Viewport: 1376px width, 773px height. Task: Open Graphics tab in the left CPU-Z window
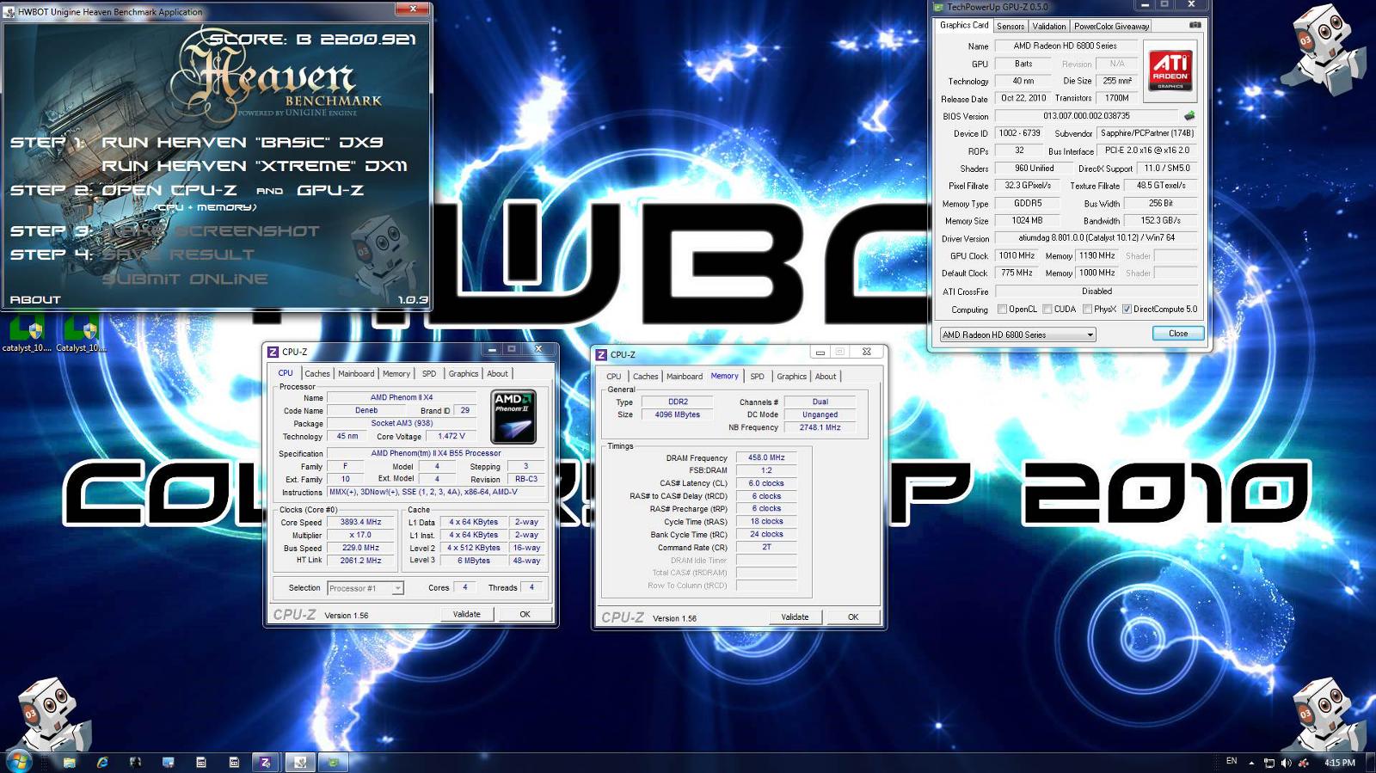[x=464, y=374]
